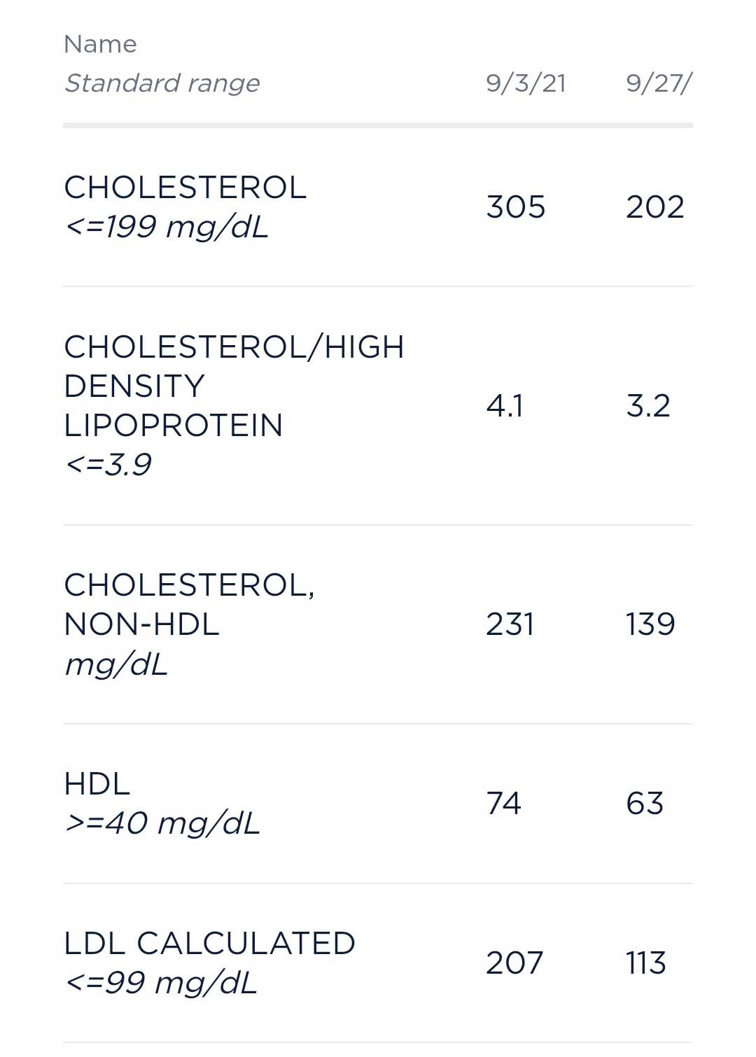Select the 3.2 ratio result
Screen dimensions: 756x1057
(648, 406)
